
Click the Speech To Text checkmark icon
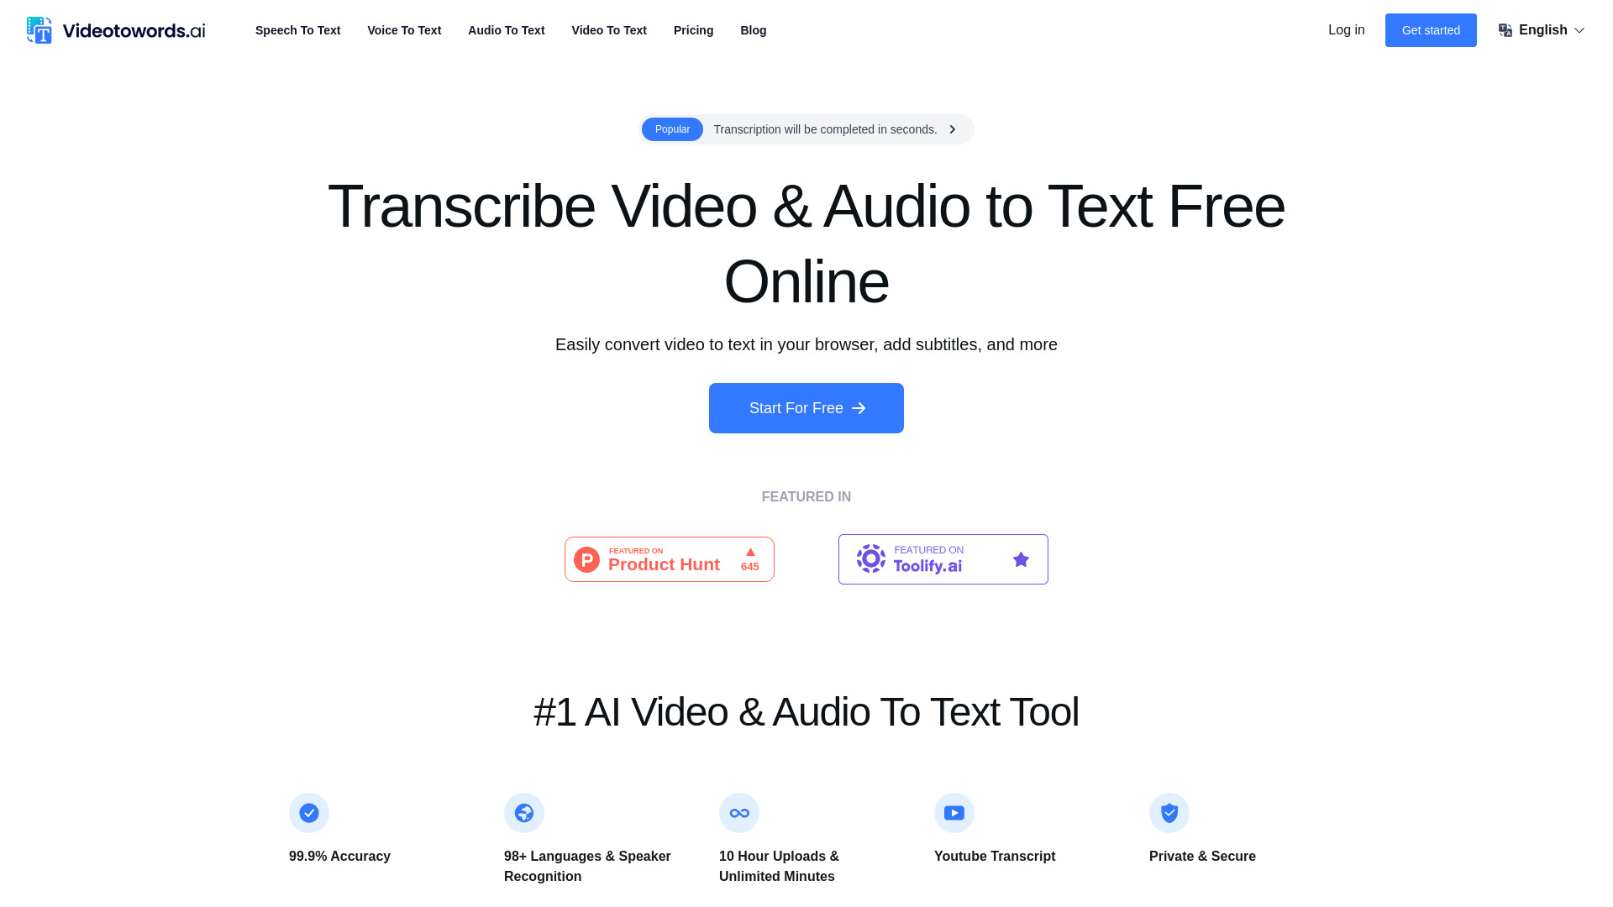coord(309,813)
